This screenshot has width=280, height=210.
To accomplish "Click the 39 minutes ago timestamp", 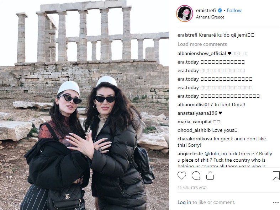I will click(x=192, y=188).
